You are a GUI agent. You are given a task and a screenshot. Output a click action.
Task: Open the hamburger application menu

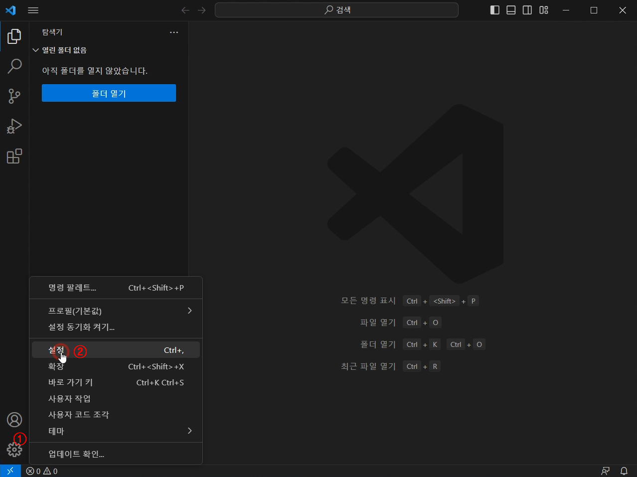(x=33, y=10)
